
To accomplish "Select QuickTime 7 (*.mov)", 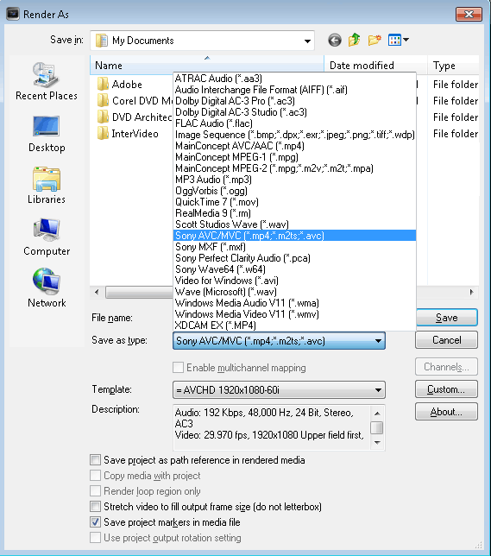I will tap(294, 202).
